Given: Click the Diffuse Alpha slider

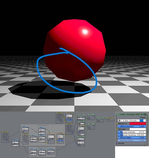Looking at the screenshot, I should (x=132, y=137).
